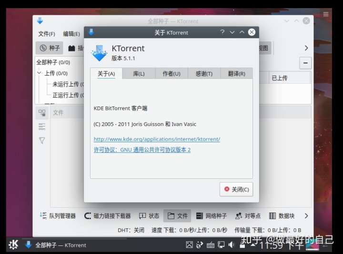Open the 磁力链接下载器 magnet downloader tab

click(107, 216)
